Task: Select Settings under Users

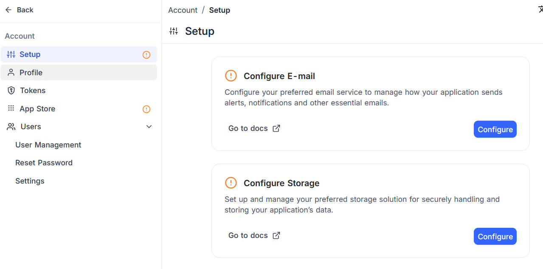Action: [x=30, y=181]
